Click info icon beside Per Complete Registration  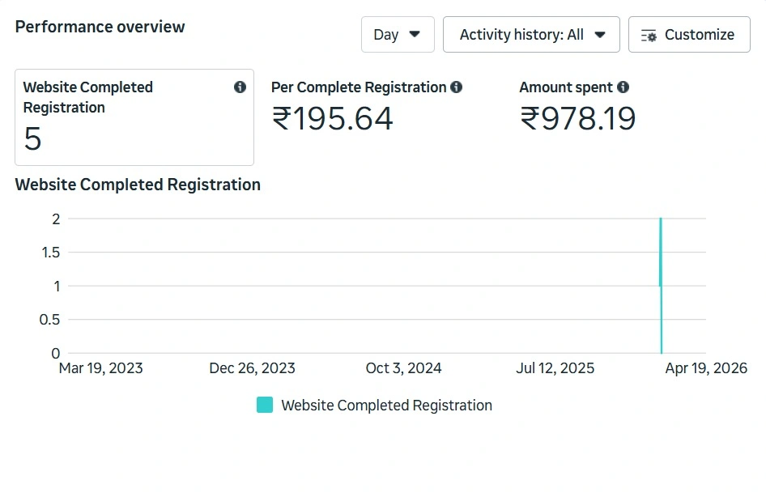point(456,87)
